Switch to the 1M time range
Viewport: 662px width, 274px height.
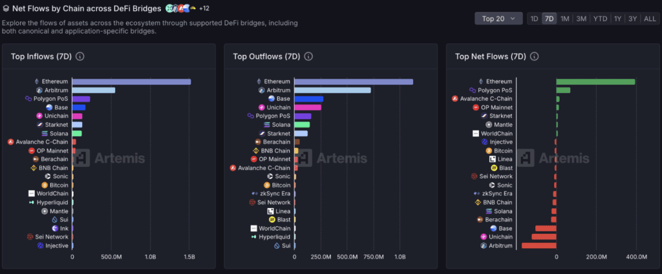coord(564,19)
